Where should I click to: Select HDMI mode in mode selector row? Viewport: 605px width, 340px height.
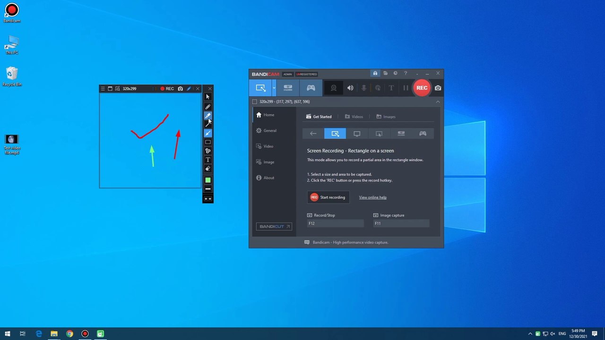point(401,134)
